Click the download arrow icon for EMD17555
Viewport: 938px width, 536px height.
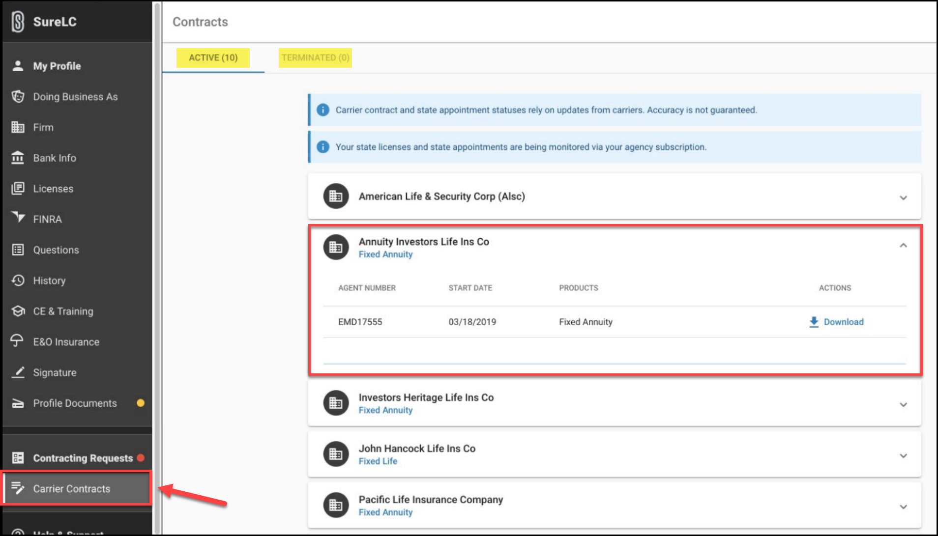tap(814, 322)
